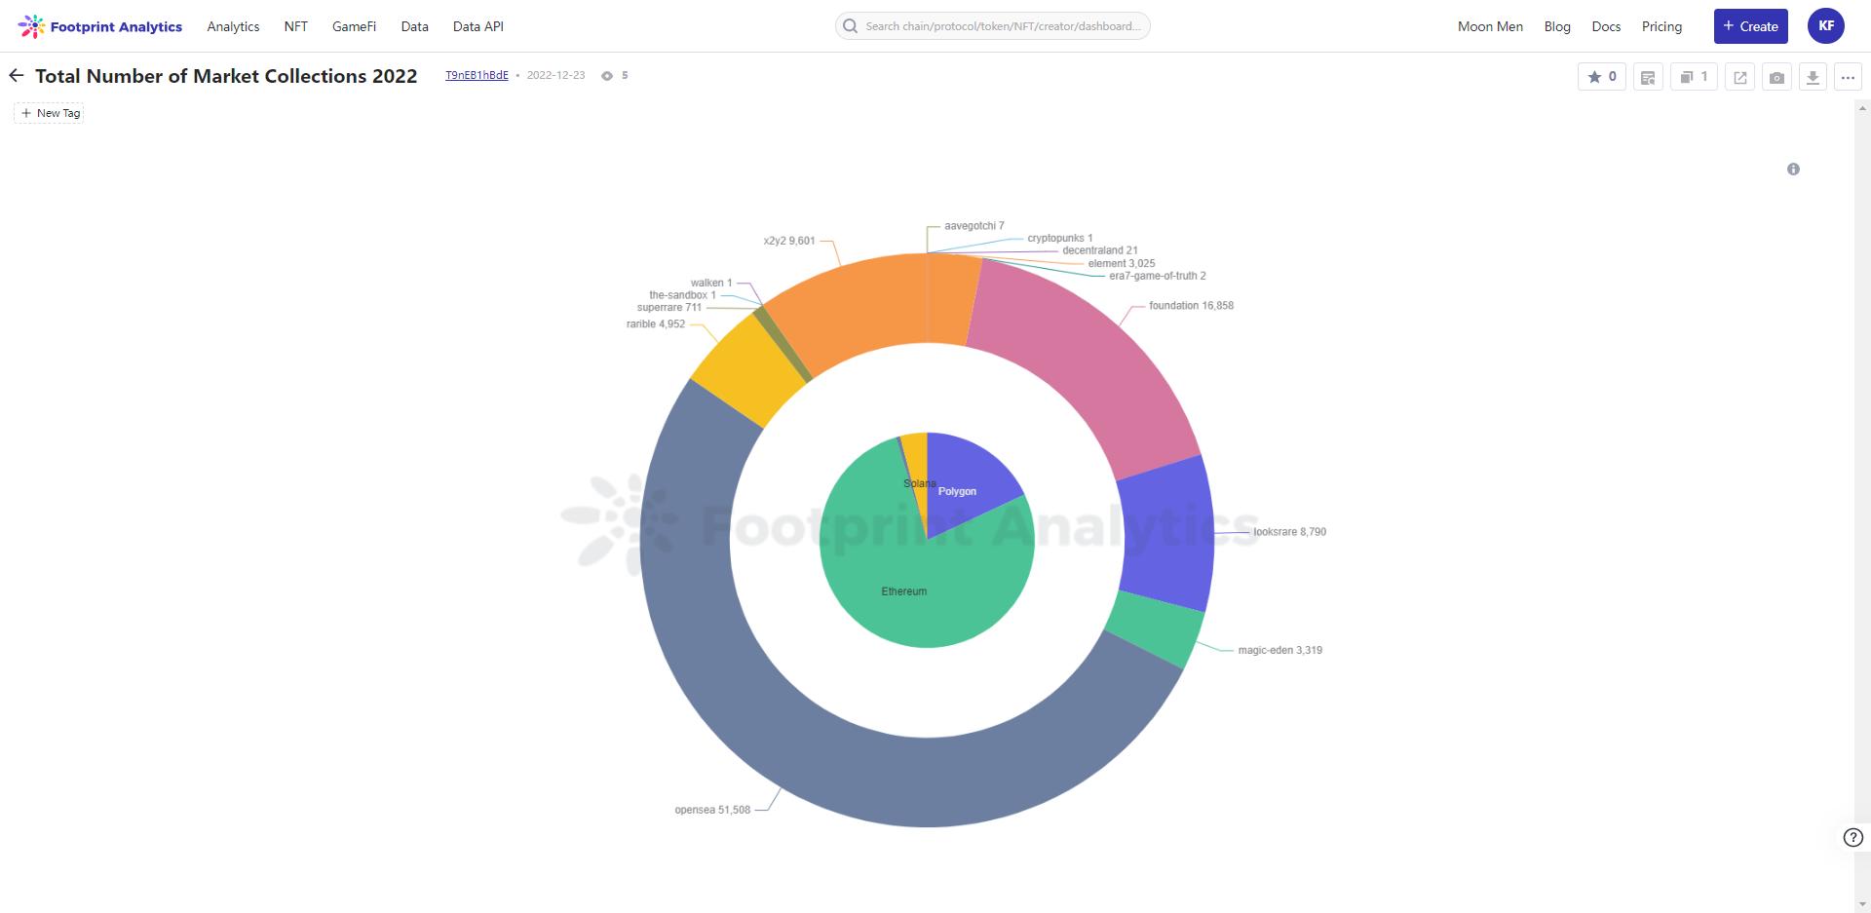Viewport: 1871px width, 913px height.
Task: Open the T9nEB1hBdE author link
Action: [477, 75]
